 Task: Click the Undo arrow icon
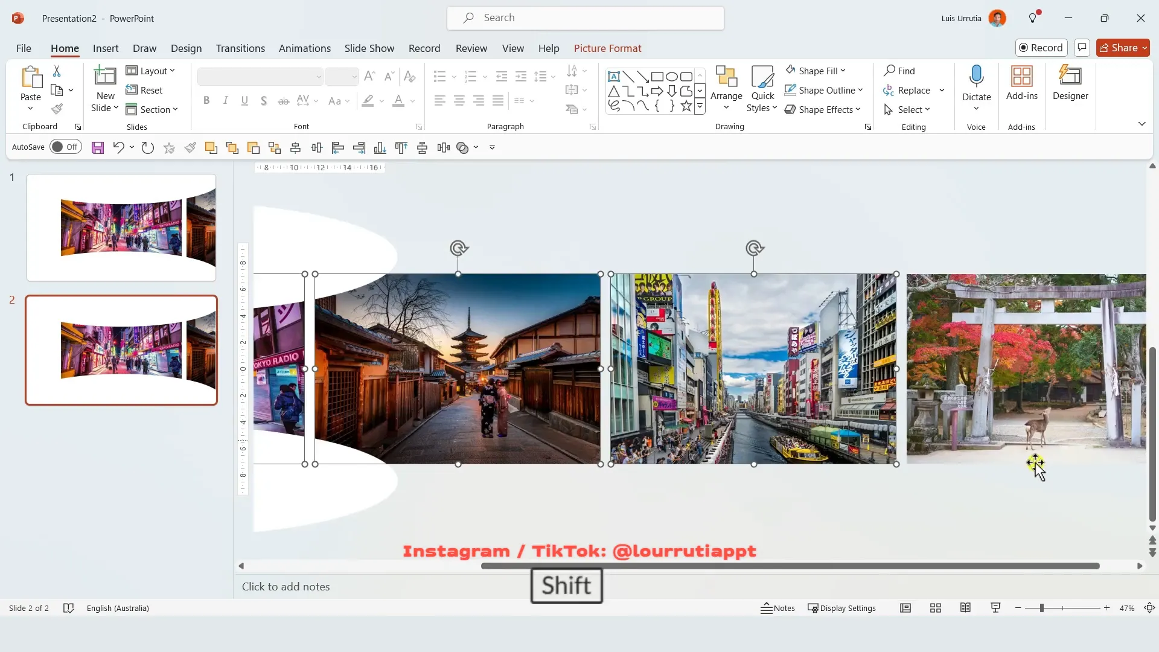point(118,147)
